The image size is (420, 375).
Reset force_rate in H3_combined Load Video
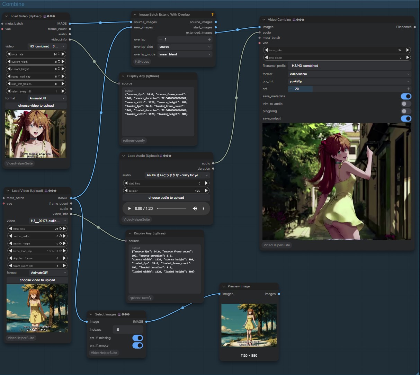59,54
